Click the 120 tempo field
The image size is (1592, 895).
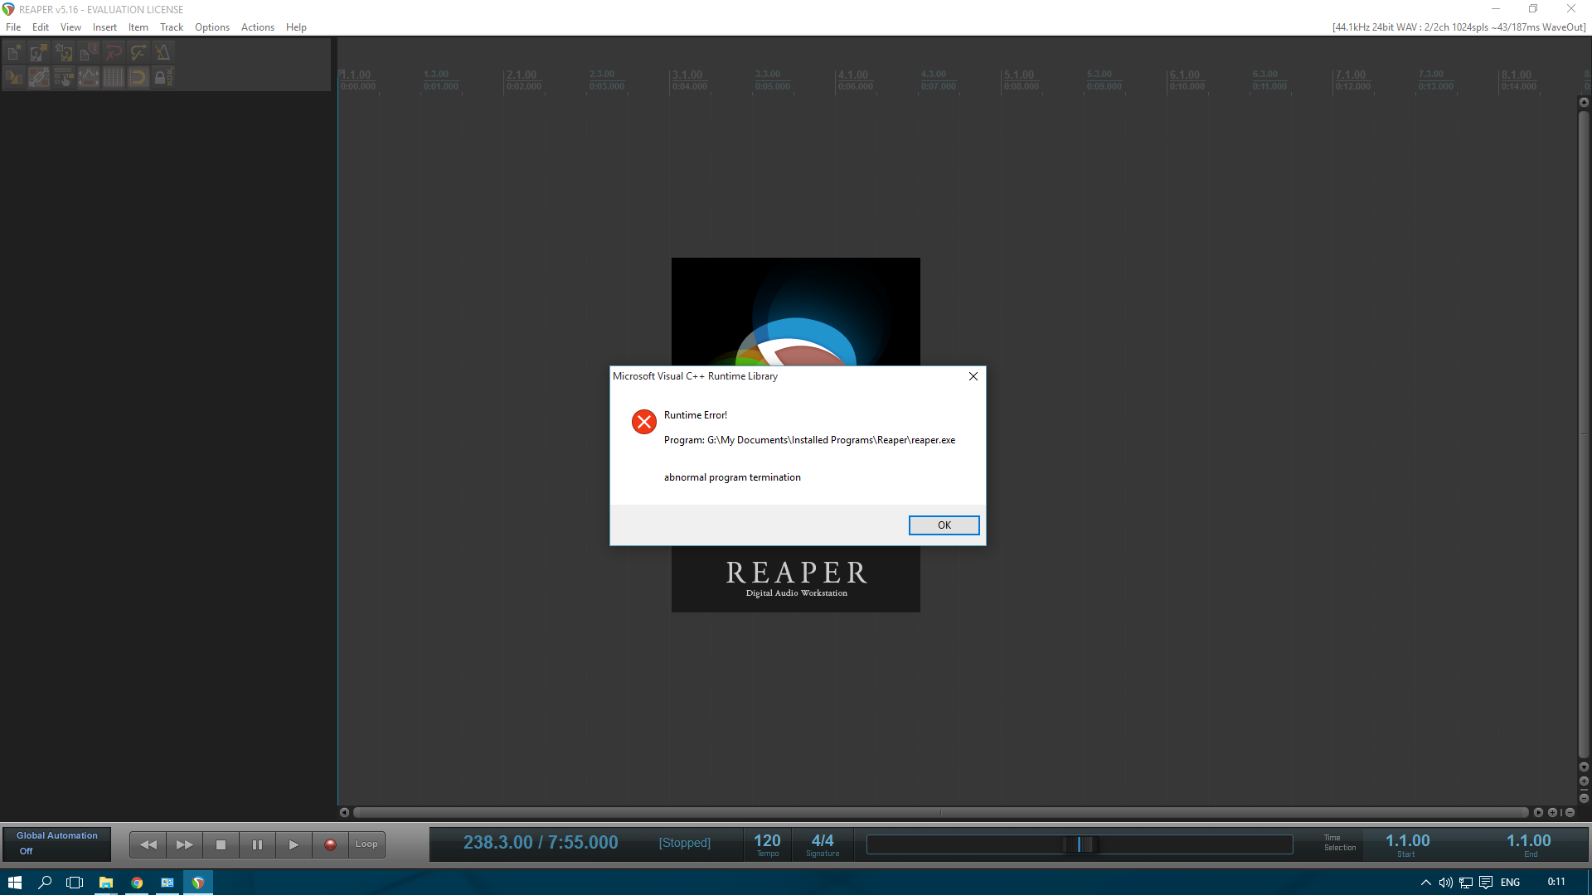coord(767,844)
